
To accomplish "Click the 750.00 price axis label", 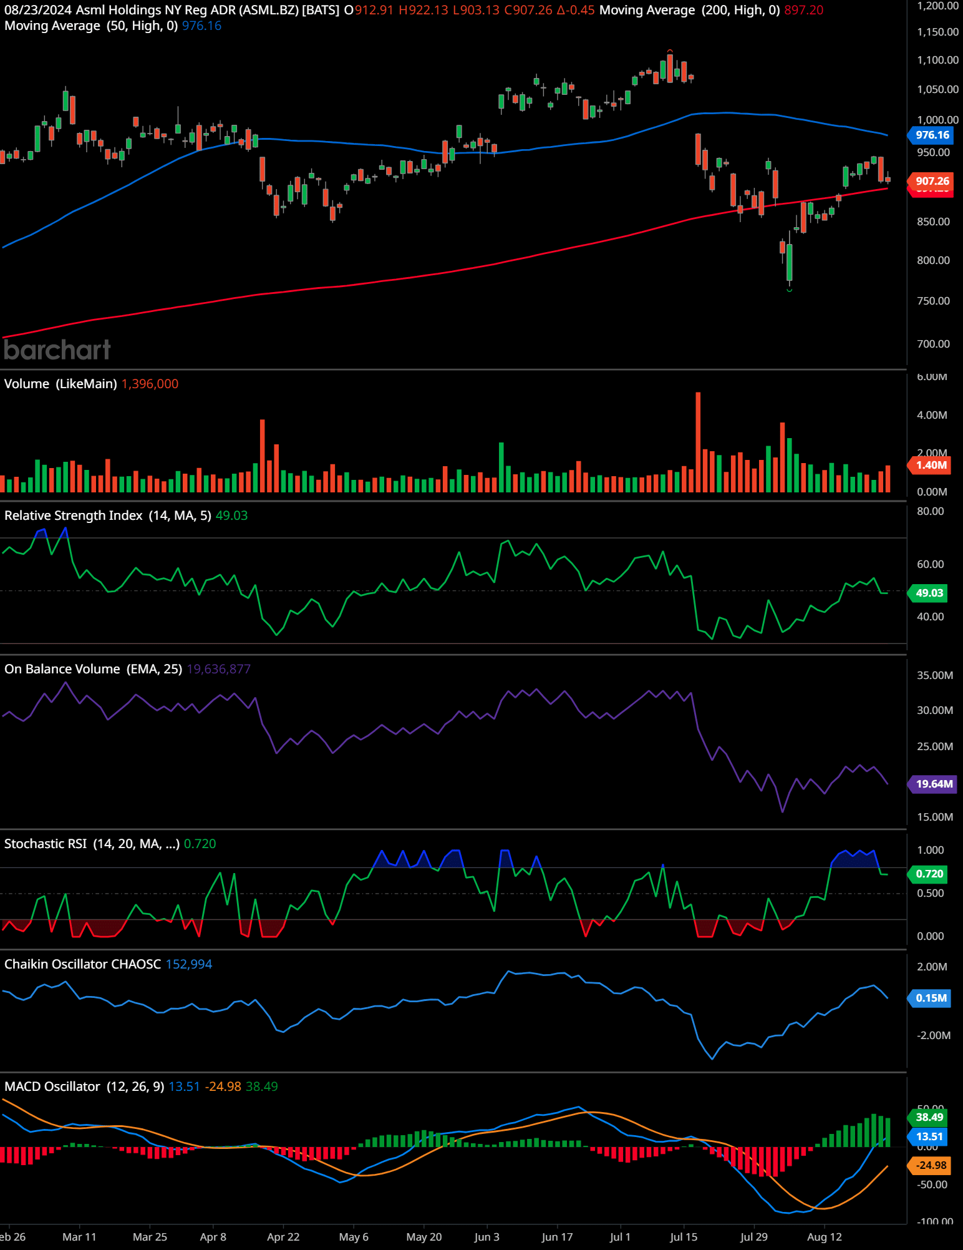I will pyautogui.click(x=934, y=301).
